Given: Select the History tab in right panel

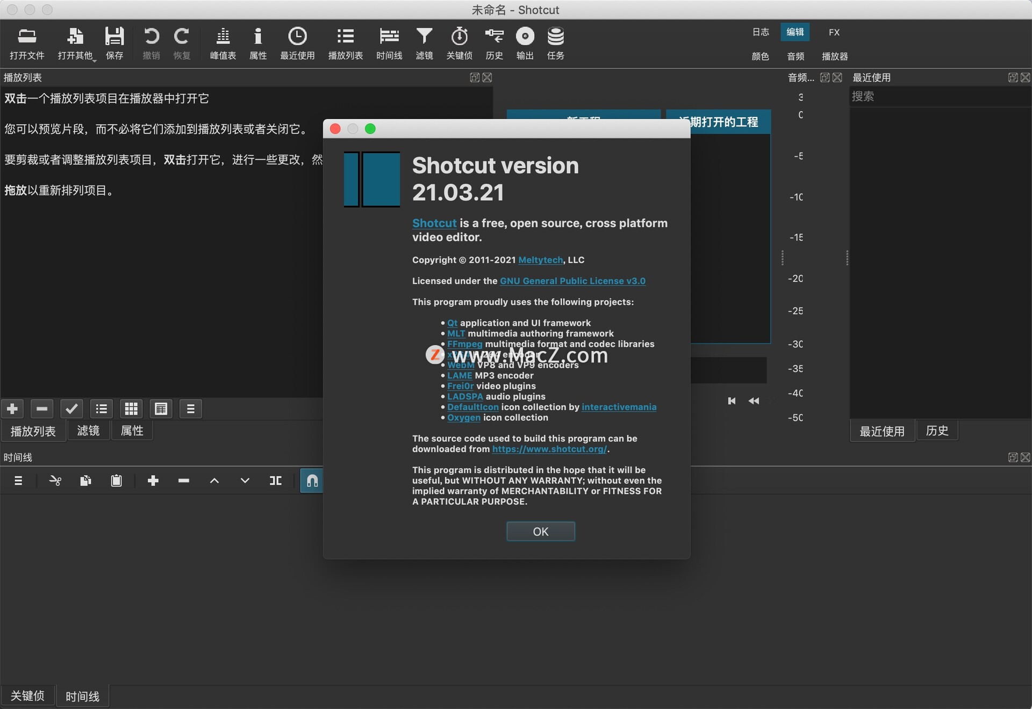Looking at the screenshot, I should [x=937, y=431].
